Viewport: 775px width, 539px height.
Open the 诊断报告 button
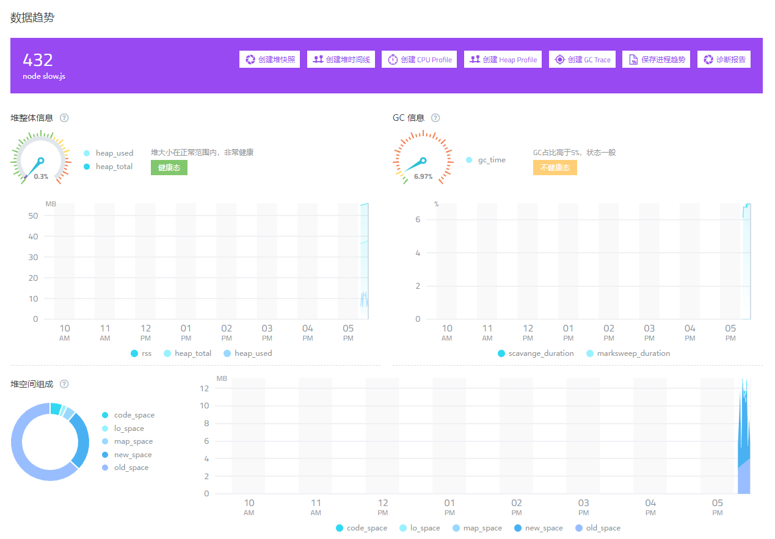tap(724, 59)
